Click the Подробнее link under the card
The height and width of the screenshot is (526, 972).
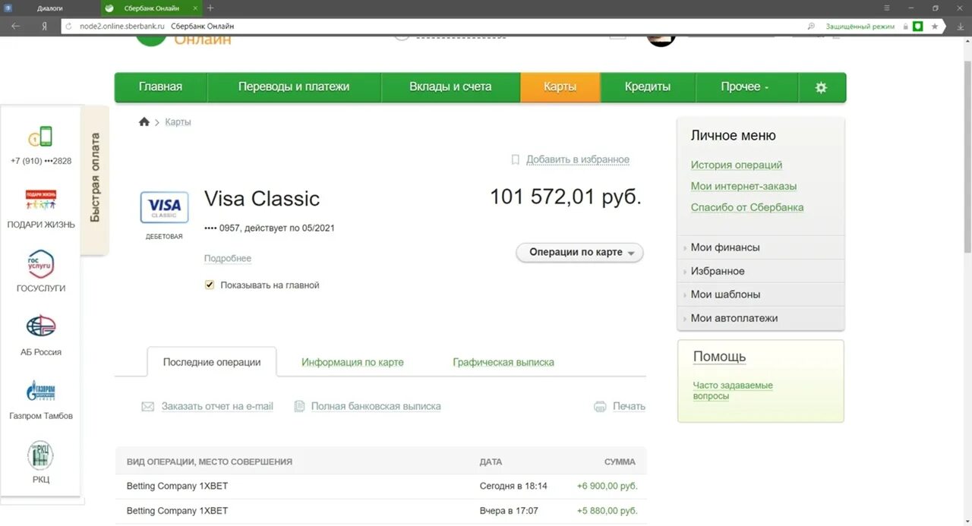(228, 259)
